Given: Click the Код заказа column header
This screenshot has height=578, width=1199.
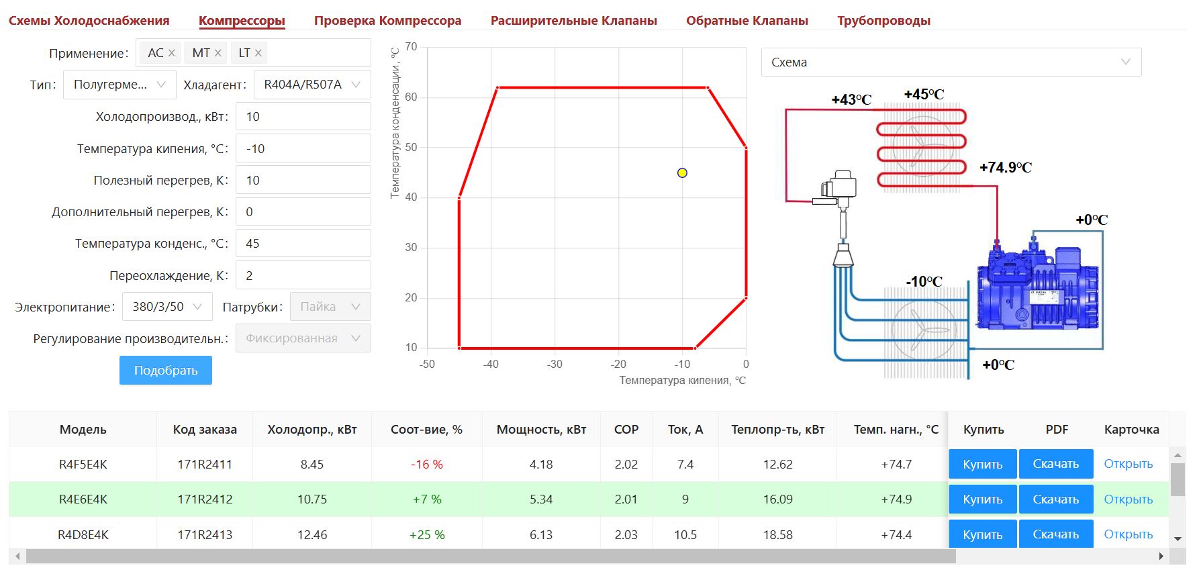Looking at the screenshot, I should click(205, 430).
